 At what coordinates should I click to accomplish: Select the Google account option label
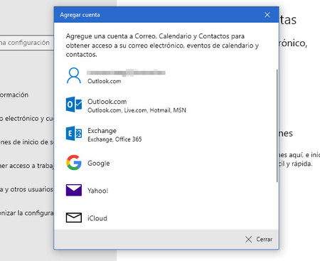pyautogui.click(x=99, y=163)
